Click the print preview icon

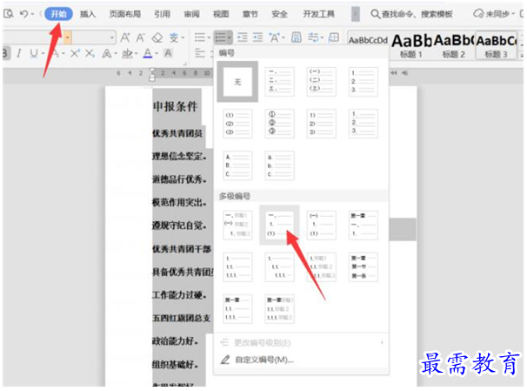8,14
